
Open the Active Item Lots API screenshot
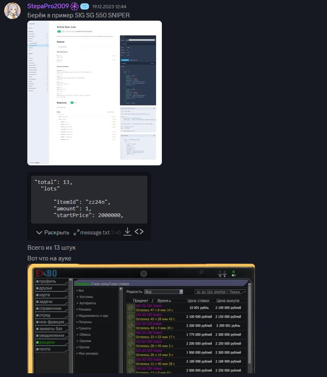94,93
